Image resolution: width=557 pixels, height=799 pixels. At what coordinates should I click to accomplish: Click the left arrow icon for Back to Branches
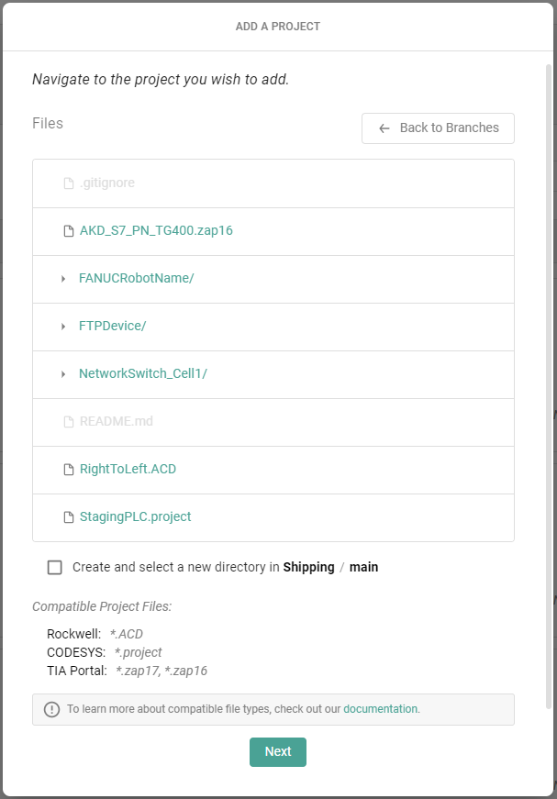point(384,128)
